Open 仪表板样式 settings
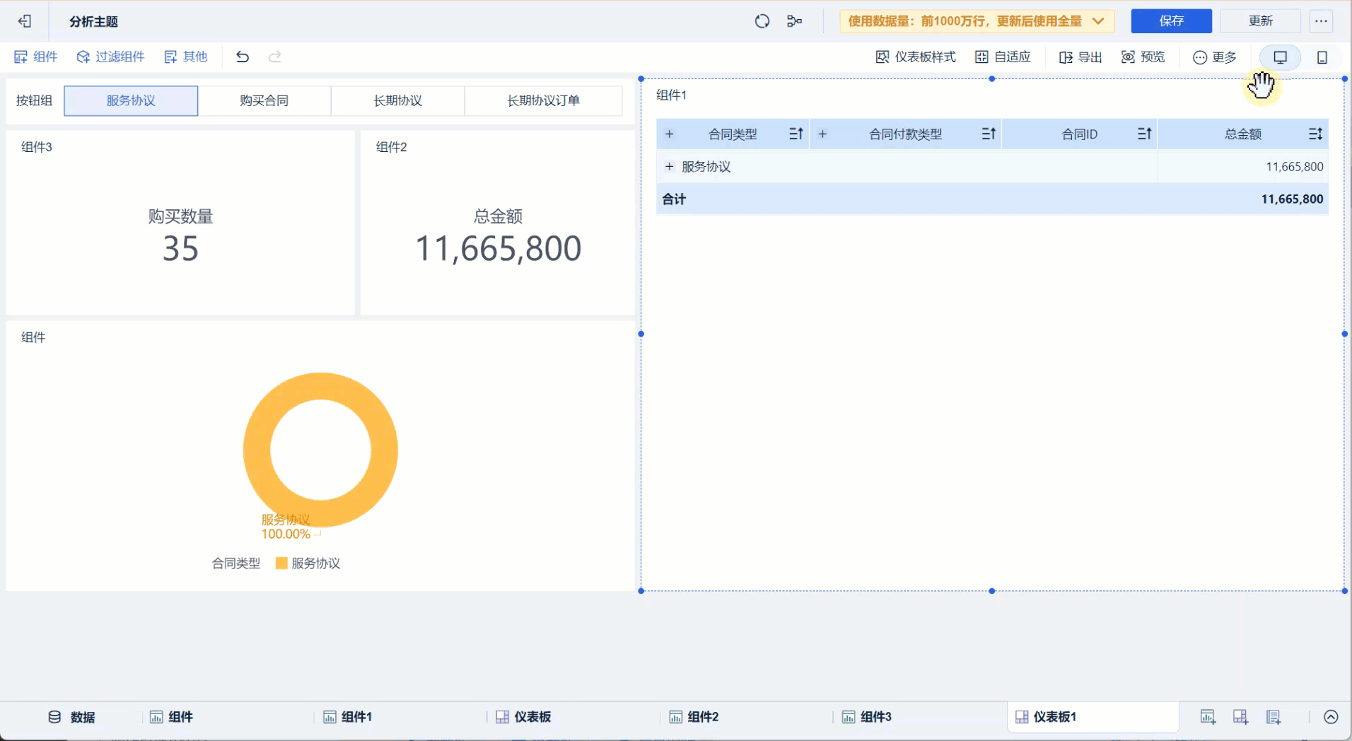The image size is (1352, 741). pyautogui.click(x=916, y=57)
